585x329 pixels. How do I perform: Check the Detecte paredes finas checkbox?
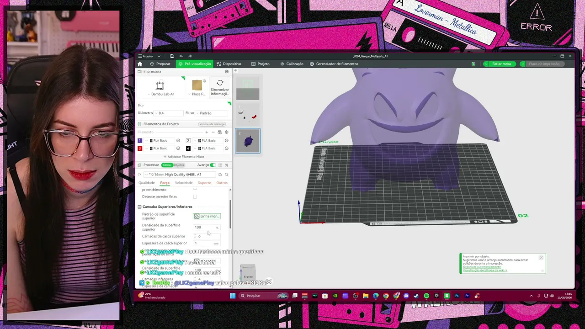tap(195, 196)
